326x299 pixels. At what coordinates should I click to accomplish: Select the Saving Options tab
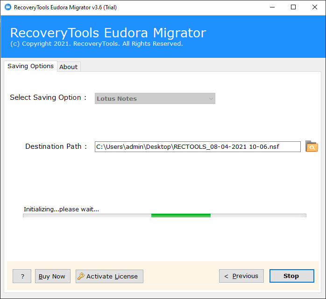click(x=30, y=66)
